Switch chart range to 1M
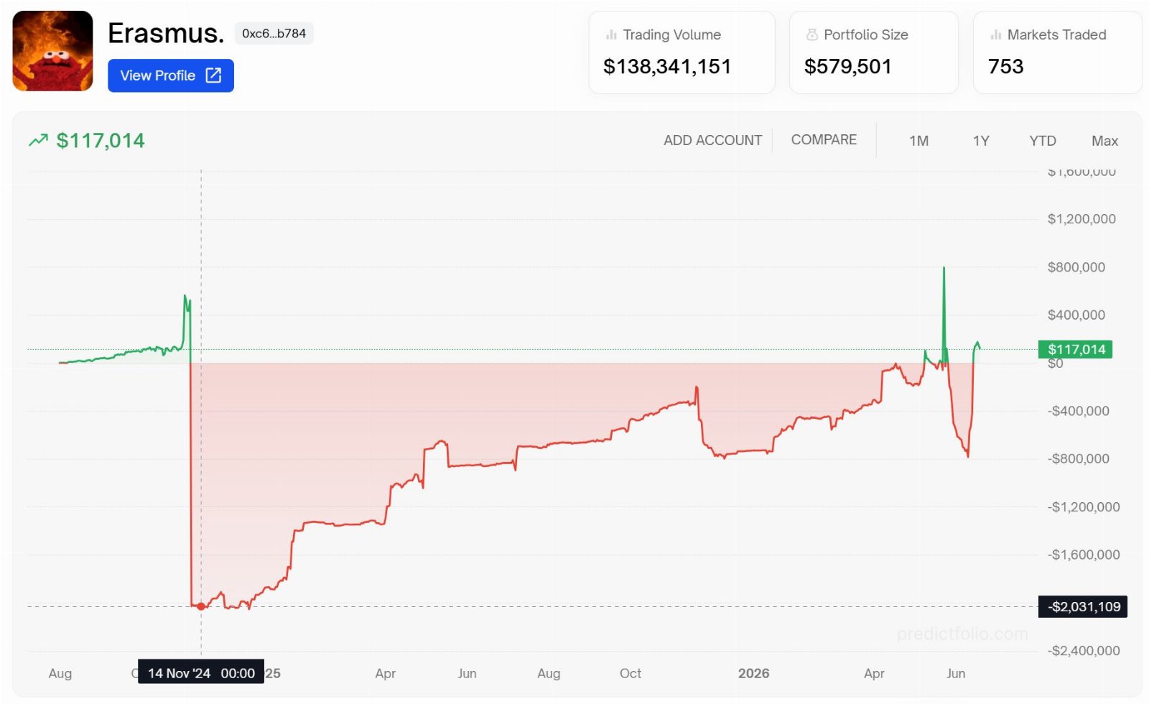1149x704 pixels. point(918,141)
